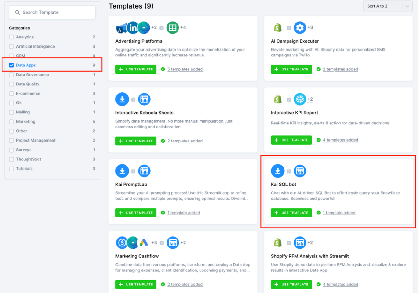The height and width of the screenshot is (298, 418).
Task: Open '1 template added' on Kai PromptLab
Action: click(184, 213)
